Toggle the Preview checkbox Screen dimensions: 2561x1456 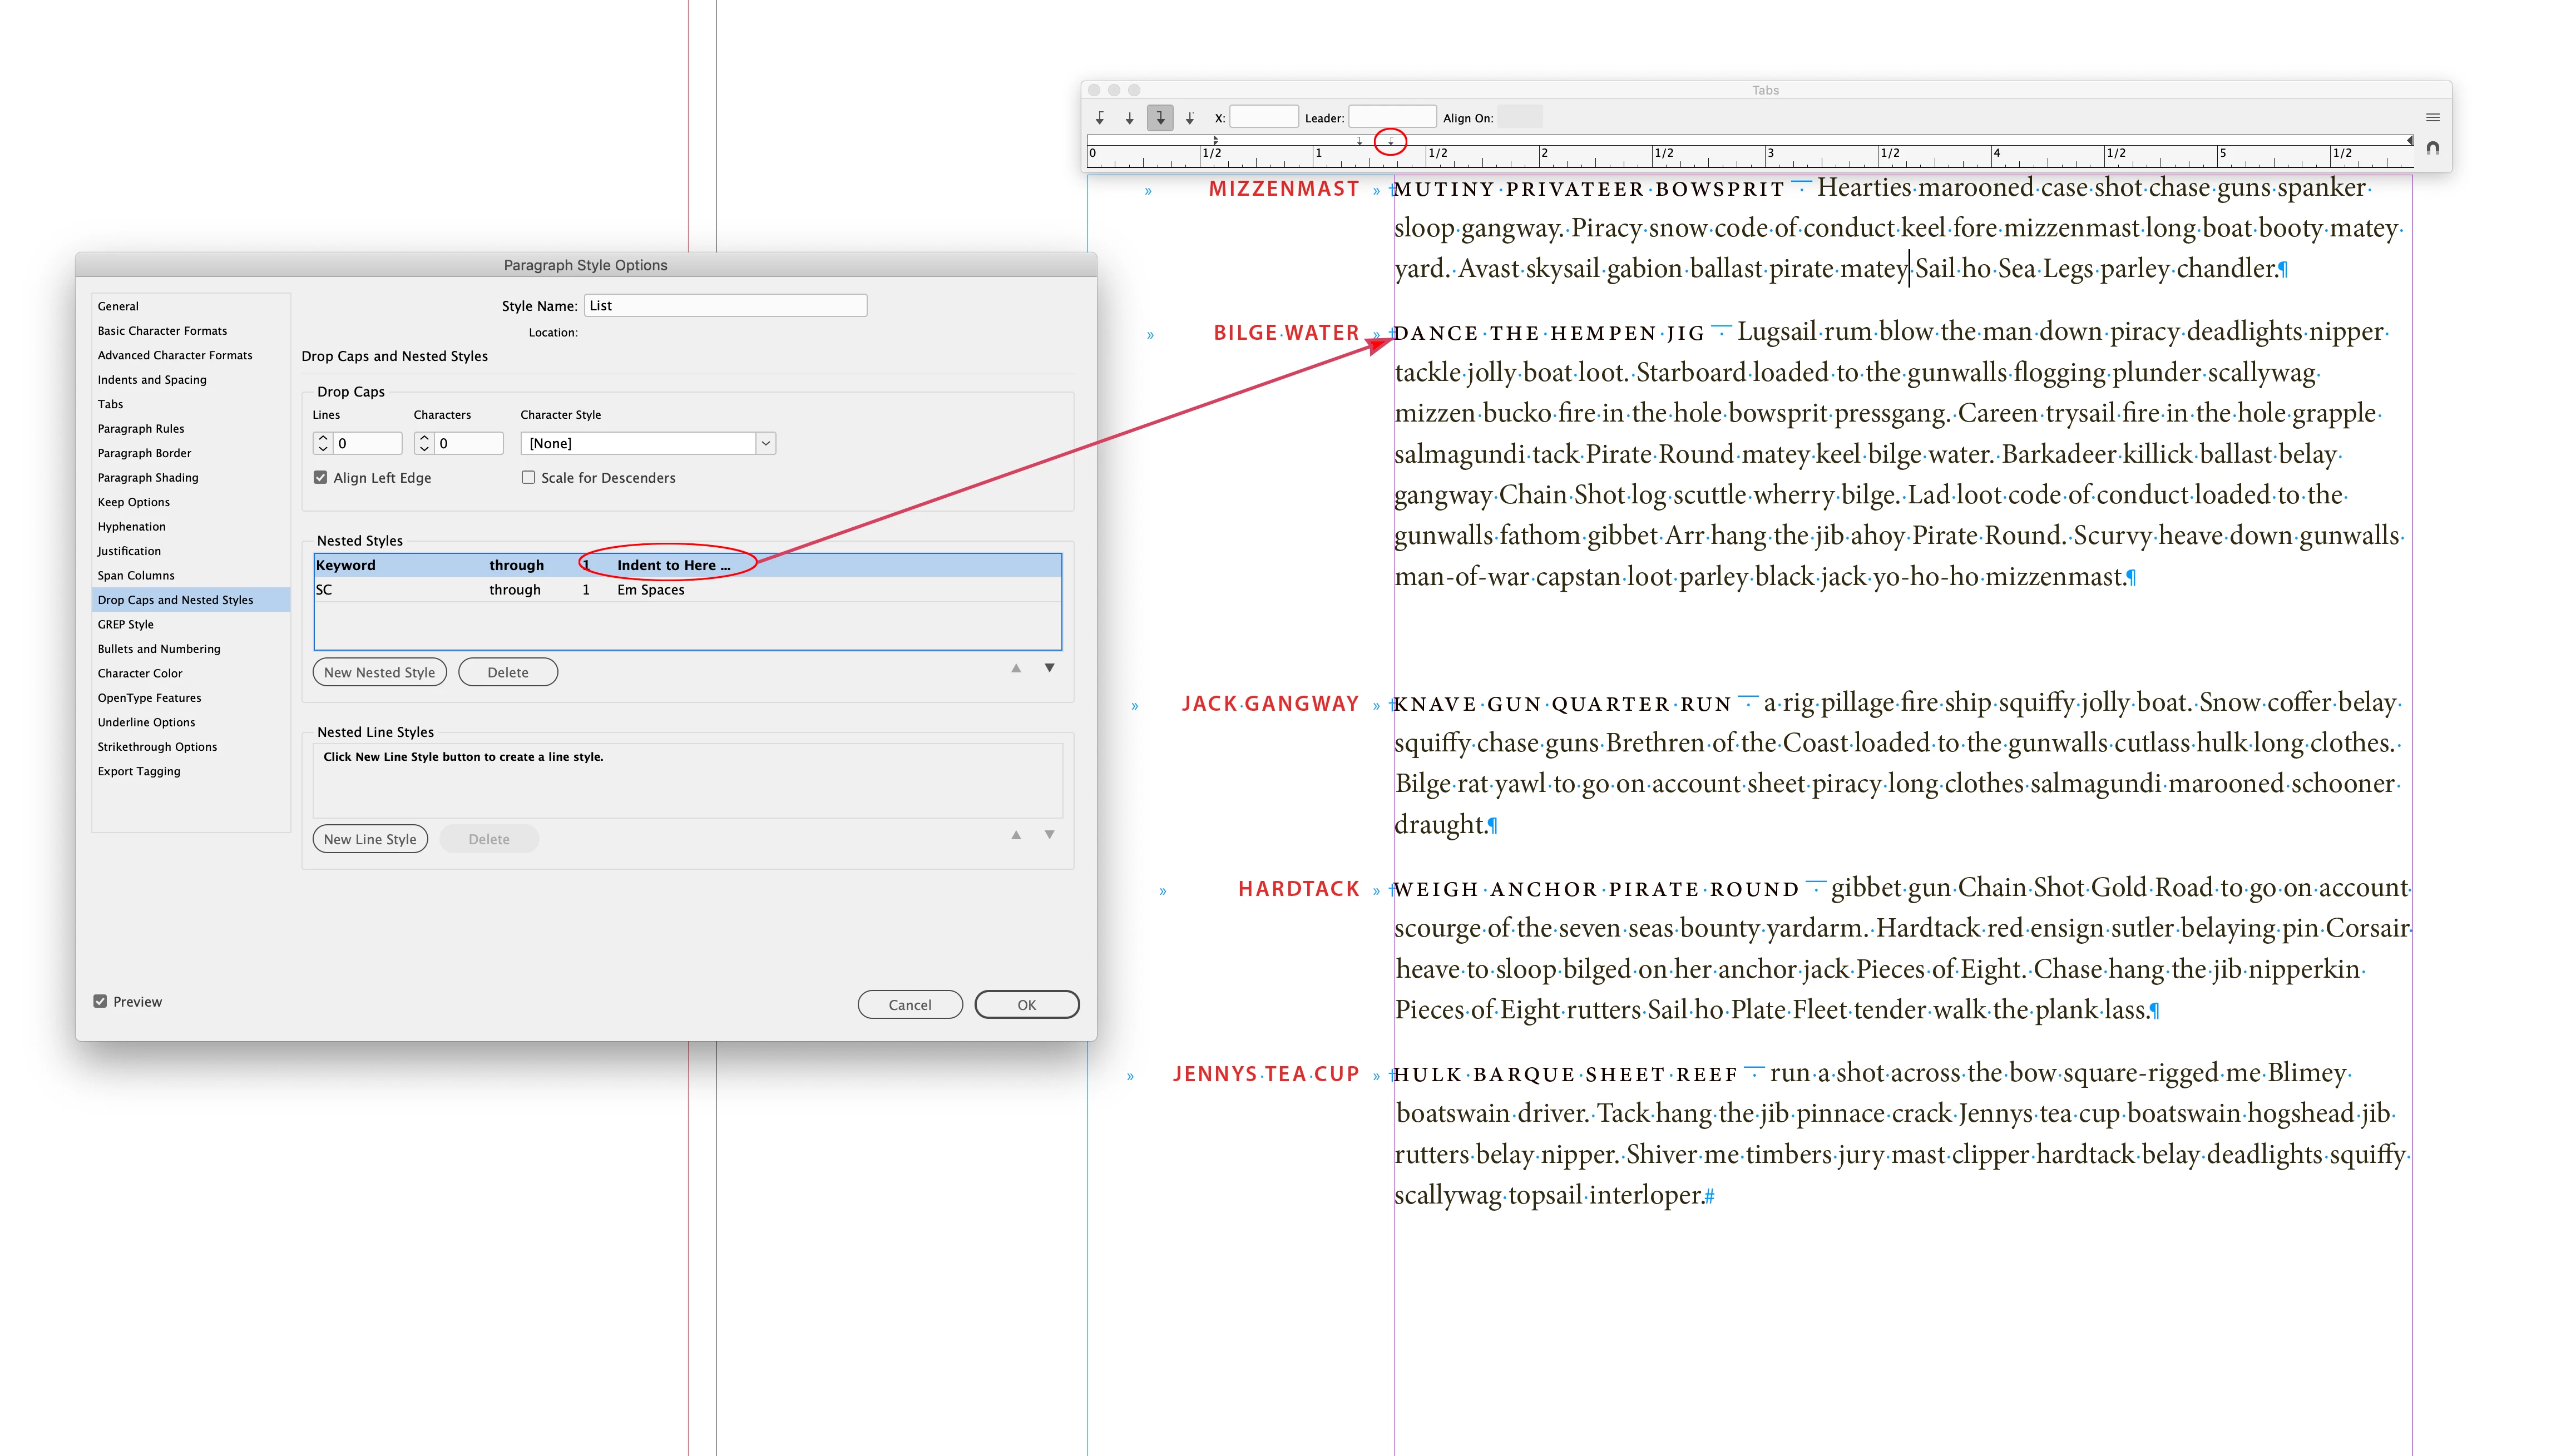coord(100,1002)
